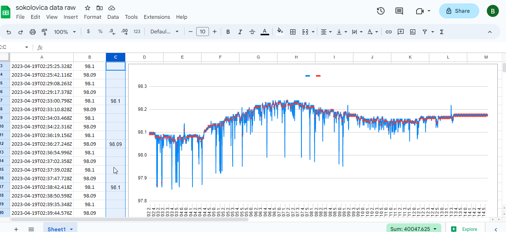
Task: Click the Print icon in toolbar
Action: [x=33, y=32]
